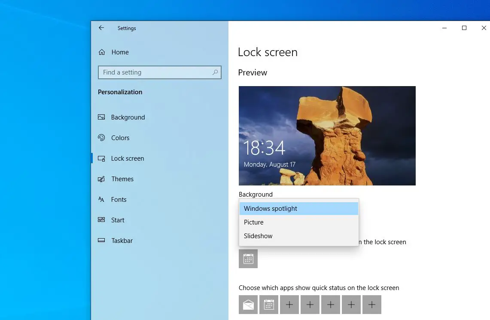Click the lock screen preview image
Screen dimensions: 490x320
point(327,136)
